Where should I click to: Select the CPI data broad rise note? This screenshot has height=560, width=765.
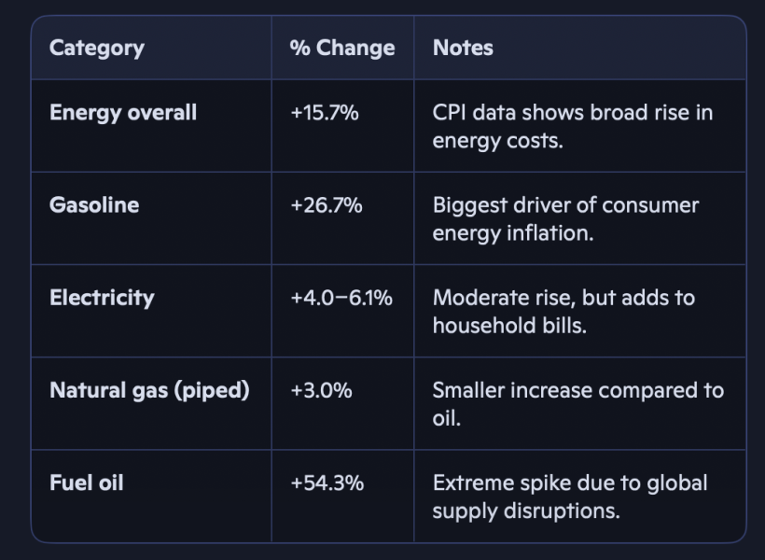(572, 126)
